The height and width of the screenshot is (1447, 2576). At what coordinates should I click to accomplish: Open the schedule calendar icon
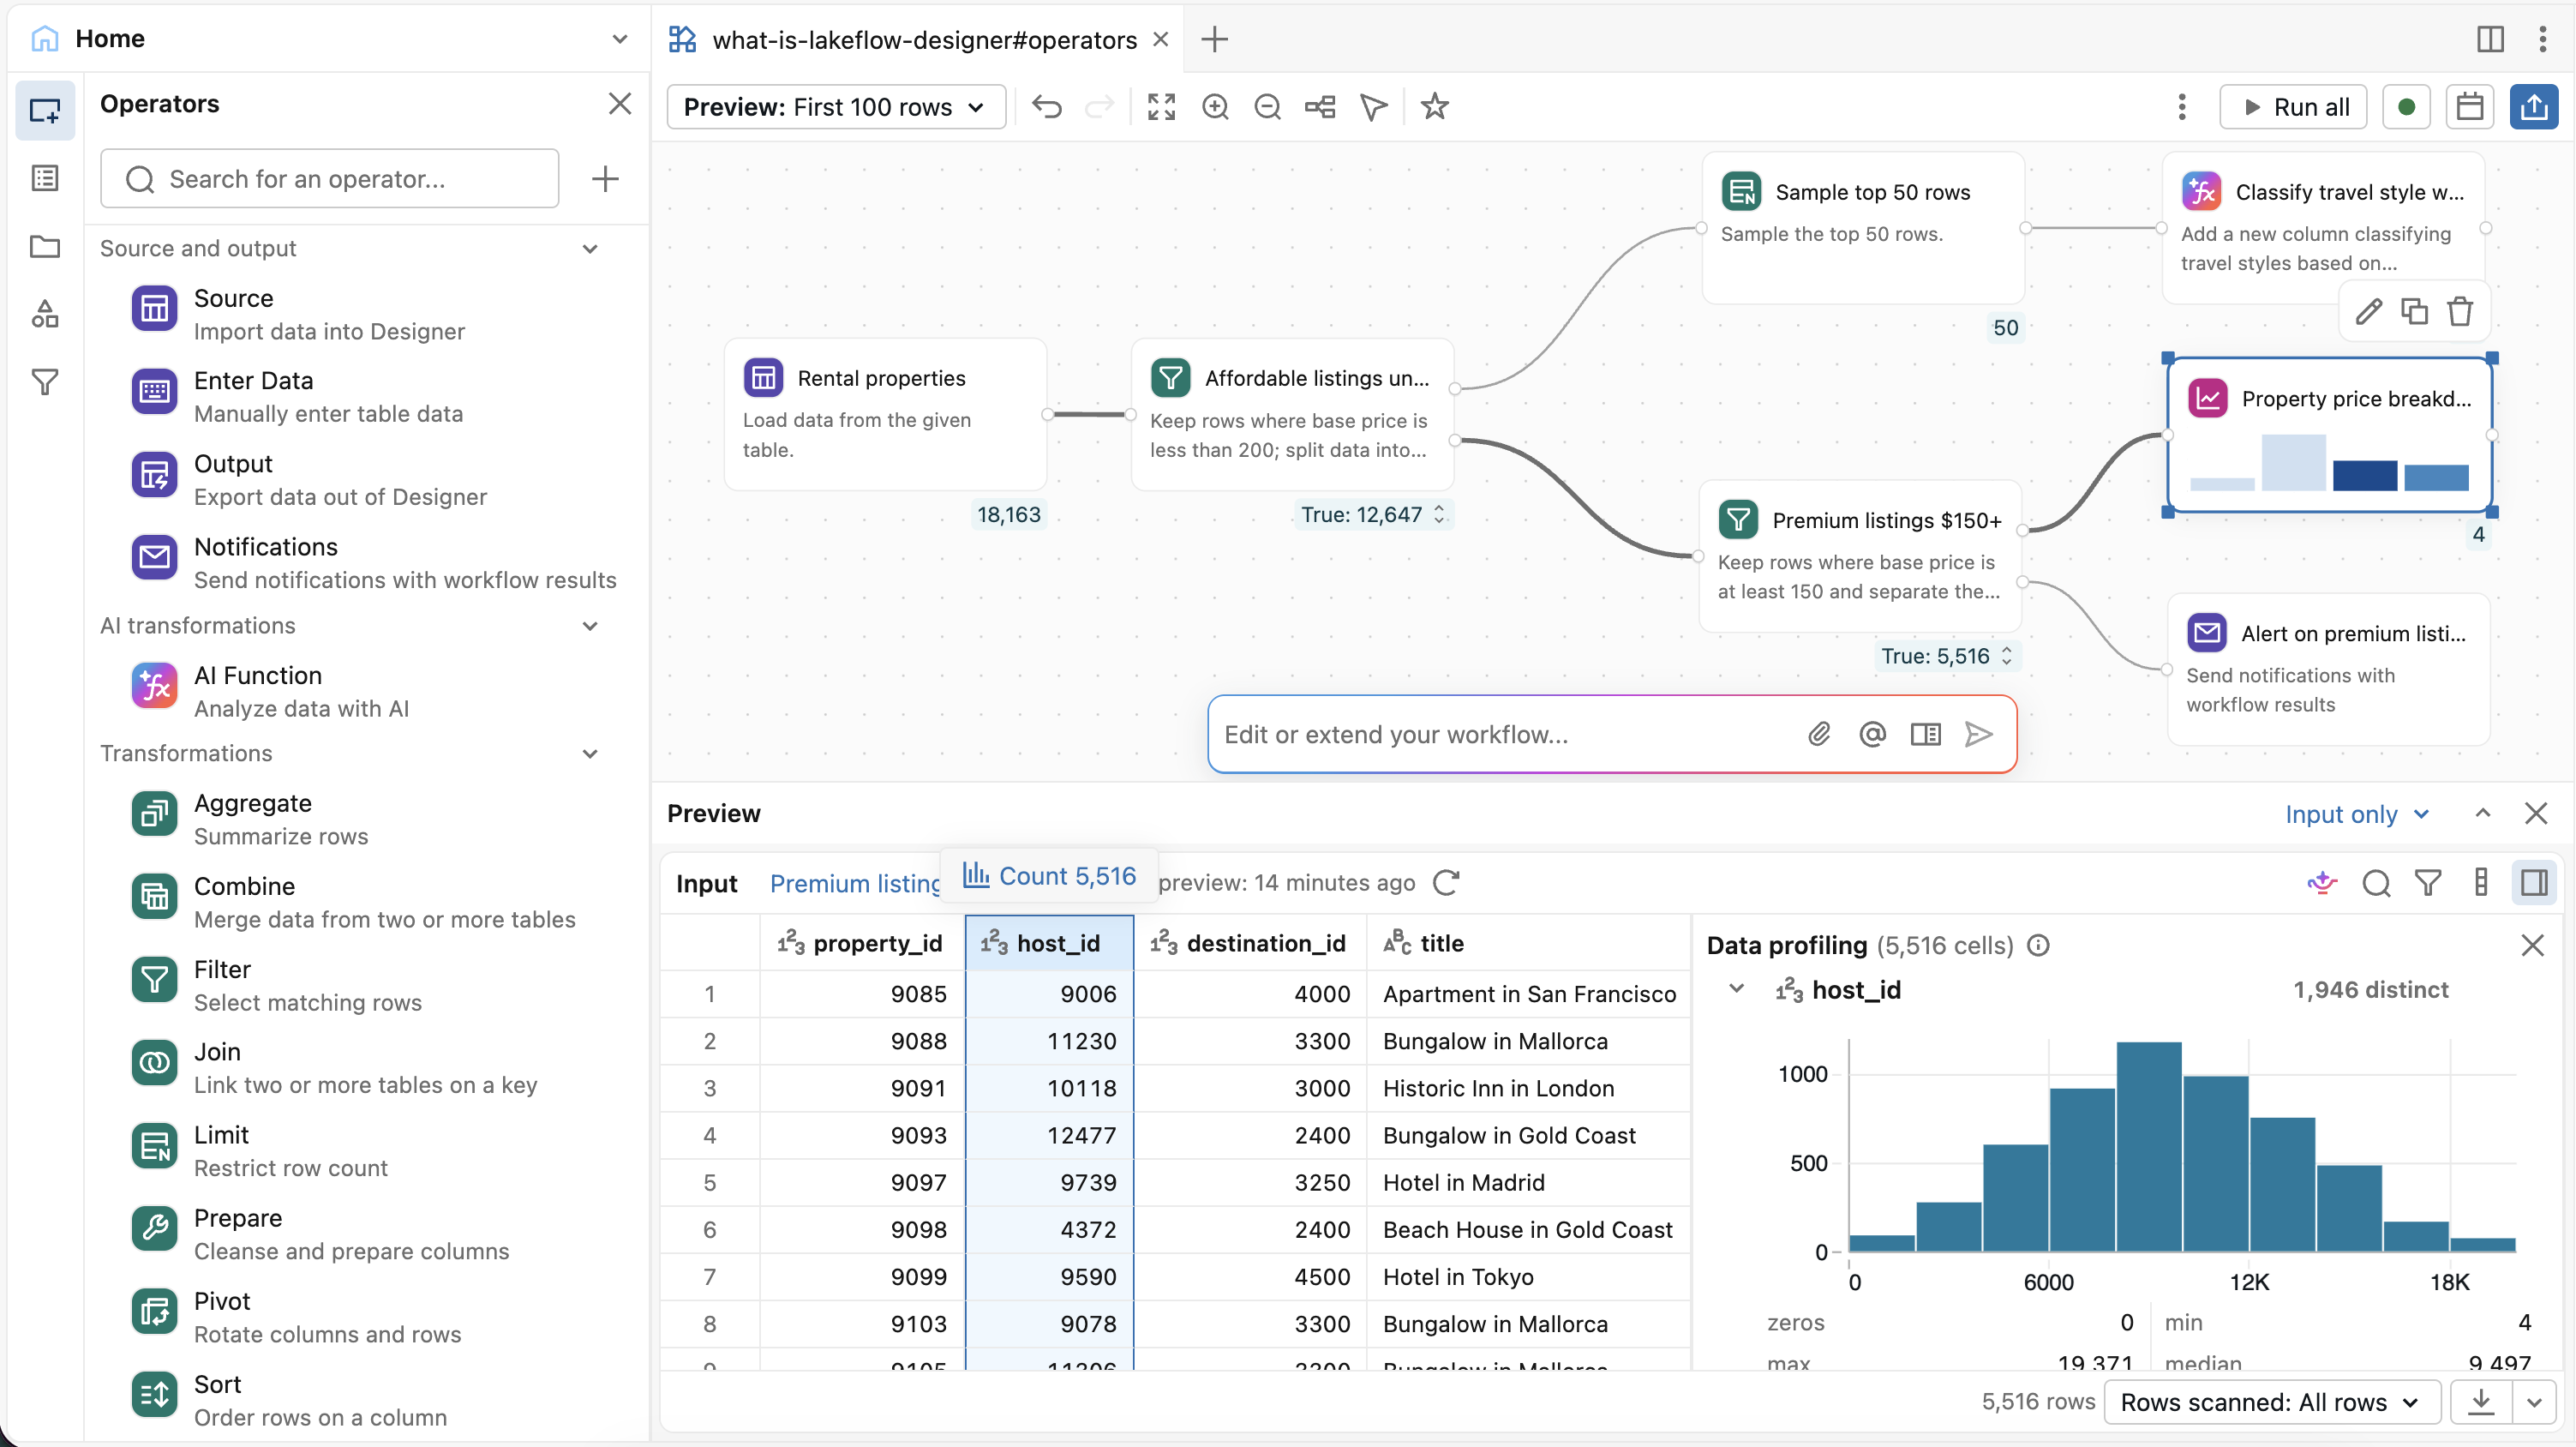click(2469, 107)
